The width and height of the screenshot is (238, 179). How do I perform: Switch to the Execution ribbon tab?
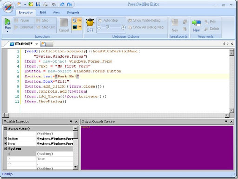coord(26,13)
